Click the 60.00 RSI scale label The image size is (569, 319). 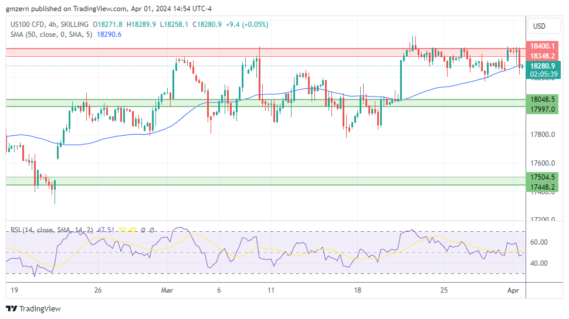538,242
